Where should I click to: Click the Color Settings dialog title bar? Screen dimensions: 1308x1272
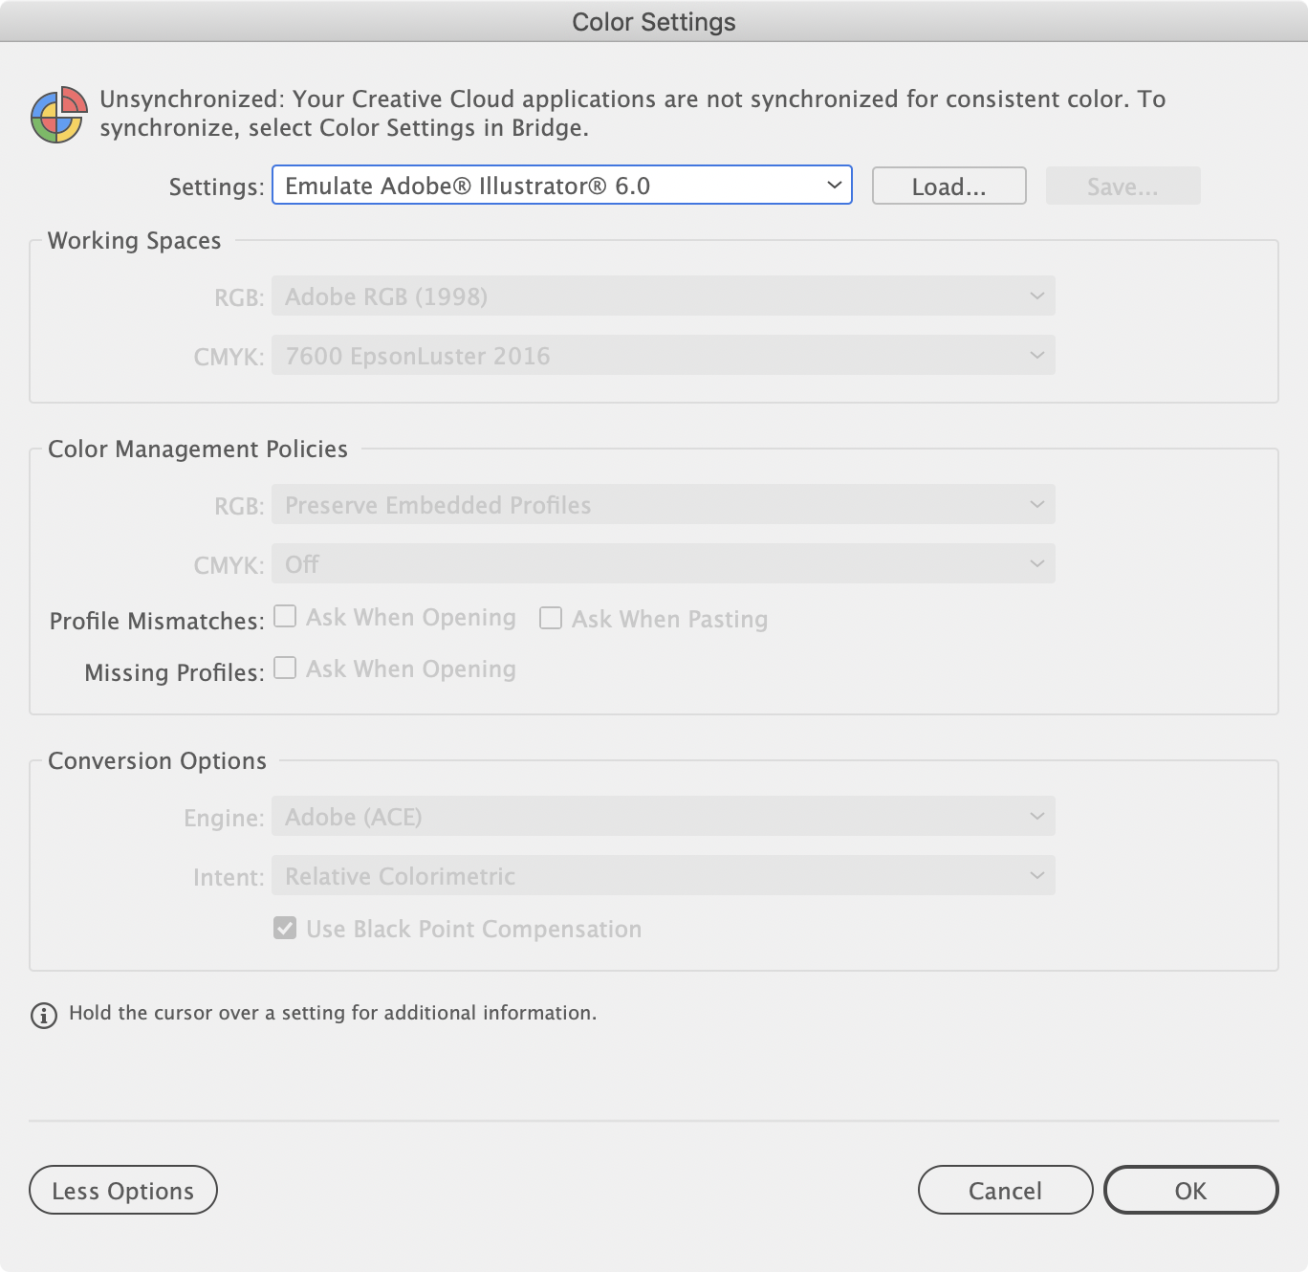tap(653, 21)
